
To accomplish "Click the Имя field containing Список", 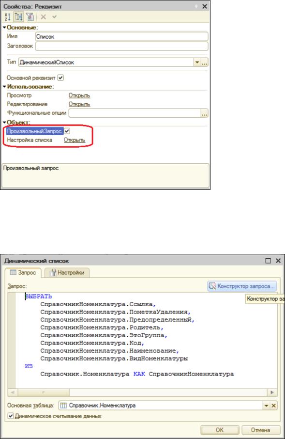I will (121, 37).
